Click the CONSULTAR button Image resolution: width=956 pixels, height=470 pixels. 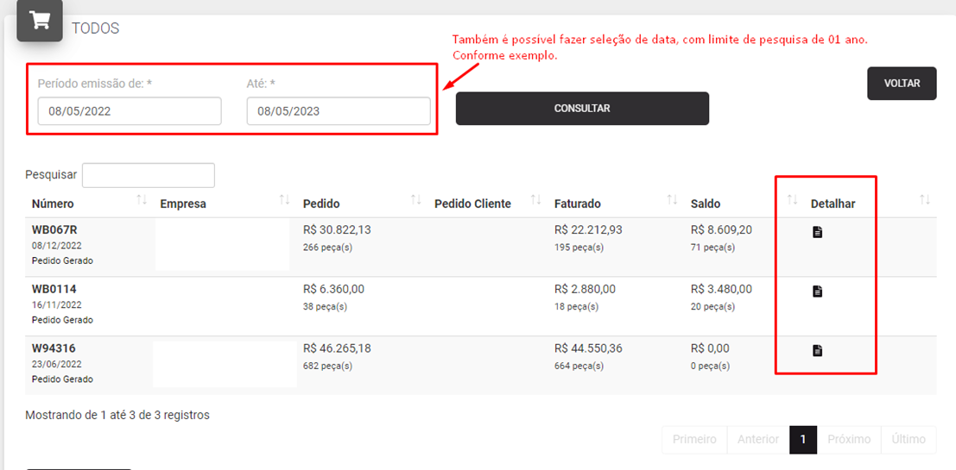[x=582, y=109]
